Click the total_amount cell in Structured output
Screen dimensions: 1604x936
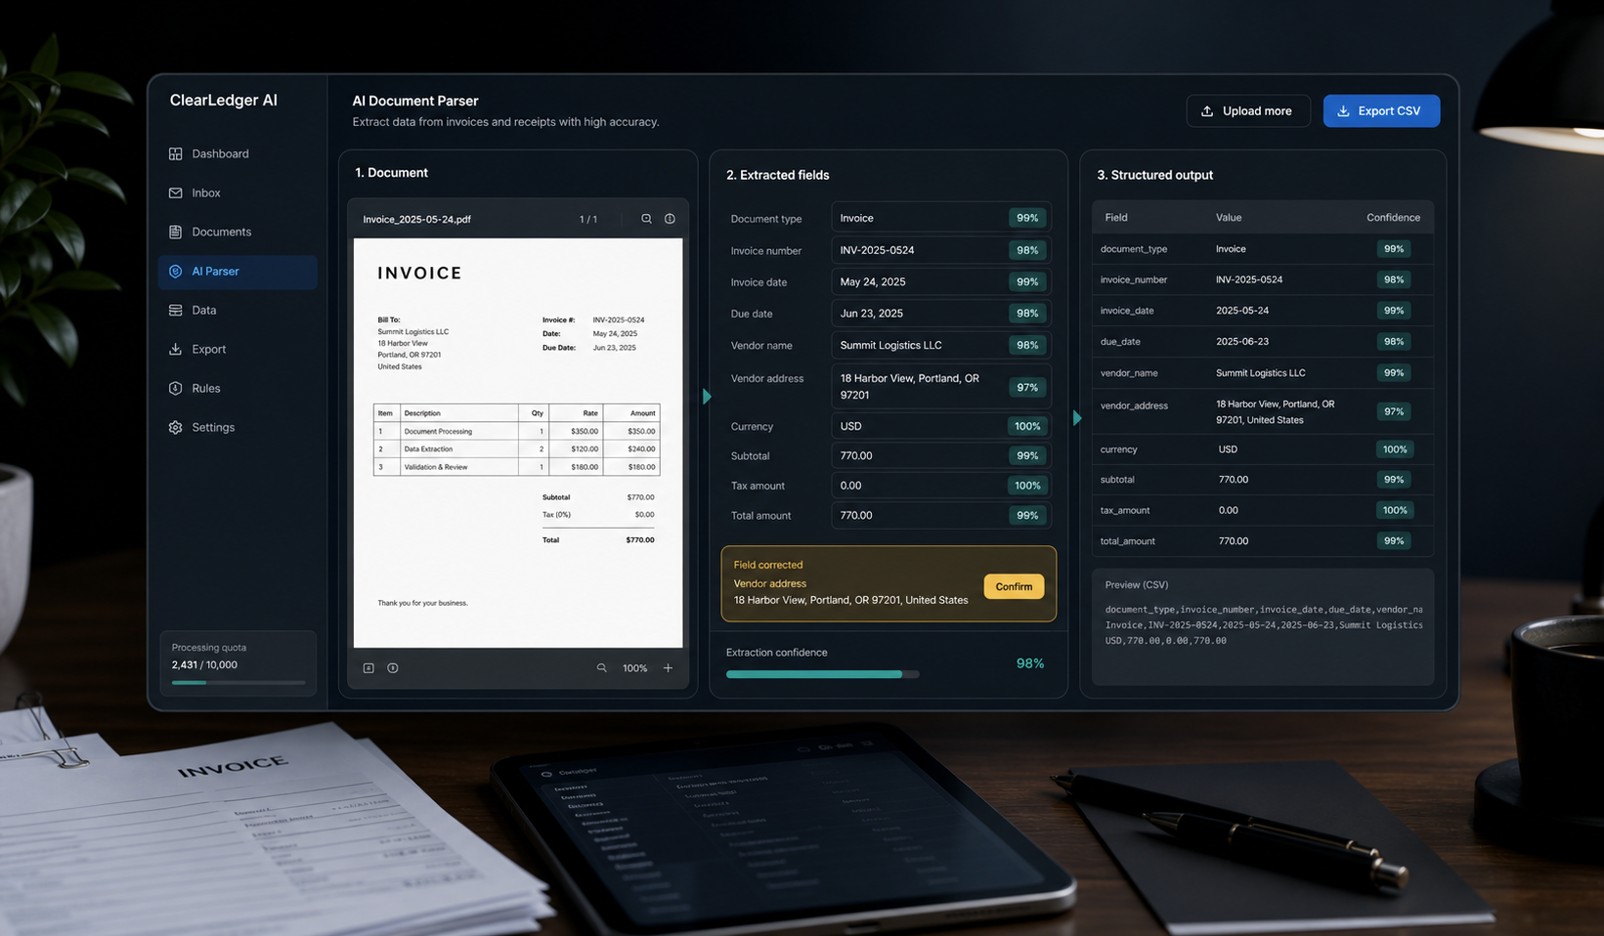(1128, 541)
